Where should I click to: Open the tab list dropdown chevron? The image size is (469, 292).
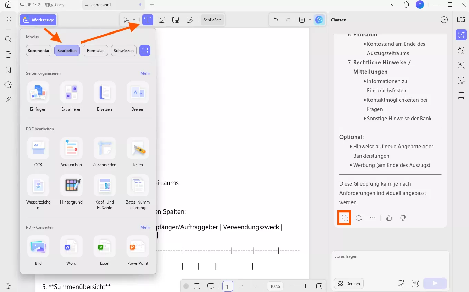click(392, 5)
